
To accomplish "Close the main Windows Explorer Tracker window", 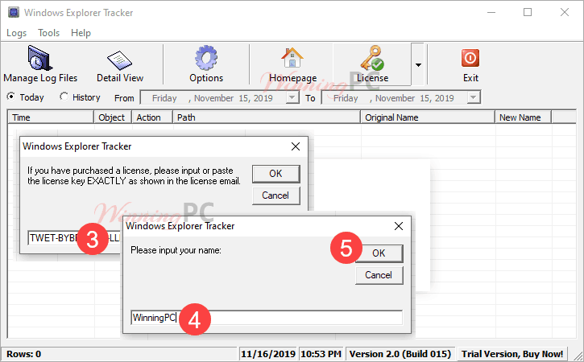I will 564,12.
